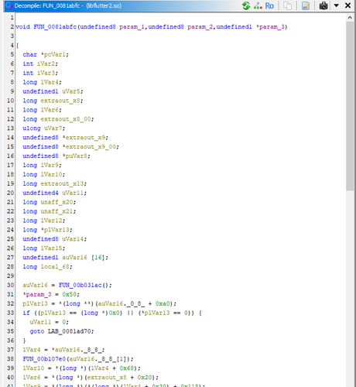Click the [16] array size in auVar16 declaration

[98, 258]
